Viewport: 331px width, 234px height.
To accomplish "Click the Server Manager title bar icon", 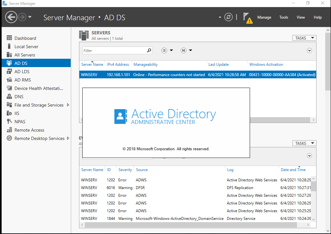I will (x=4, y=3).
